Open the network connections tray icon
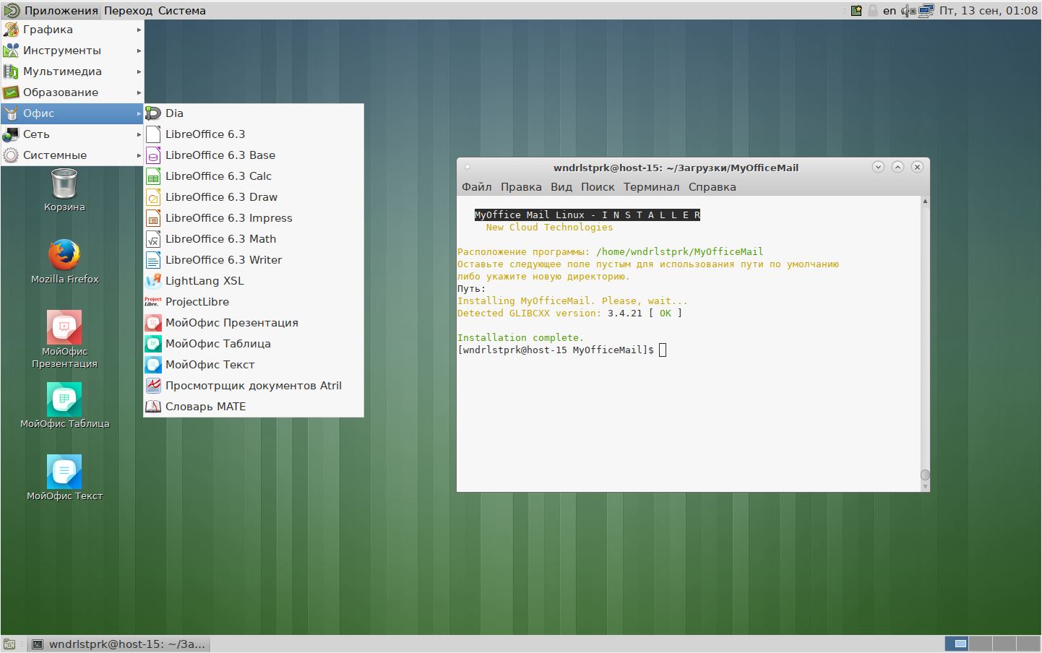The image size is (1042, 653). pyautogui.click(x=926, y=11)
